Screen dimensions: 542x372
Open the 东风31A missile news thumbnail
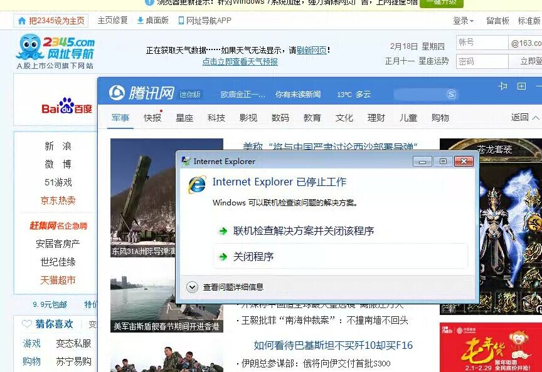click(143, 198)
